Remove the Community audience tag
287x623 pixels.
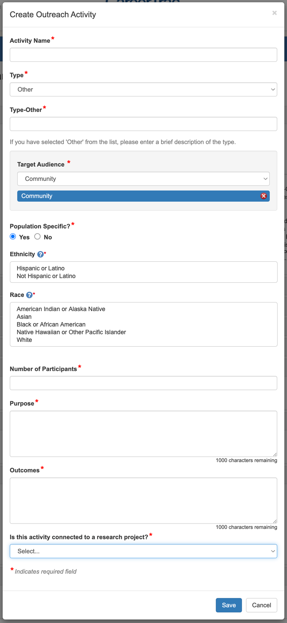(x=263, y=196)
